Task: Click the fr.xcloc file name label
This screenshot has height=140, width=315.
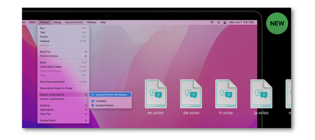Action: [x=226, y=113]
